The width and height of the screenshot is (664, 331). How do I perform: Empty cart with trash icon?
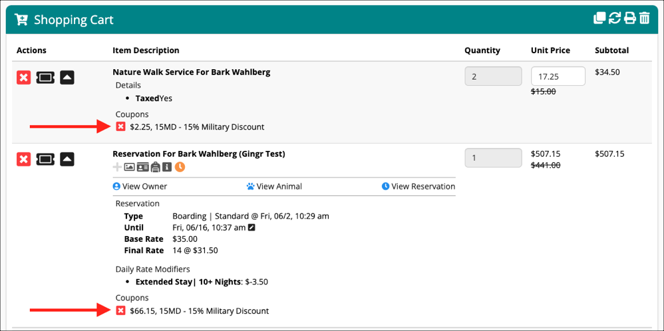pyautogui.click(x=644, y=18)
